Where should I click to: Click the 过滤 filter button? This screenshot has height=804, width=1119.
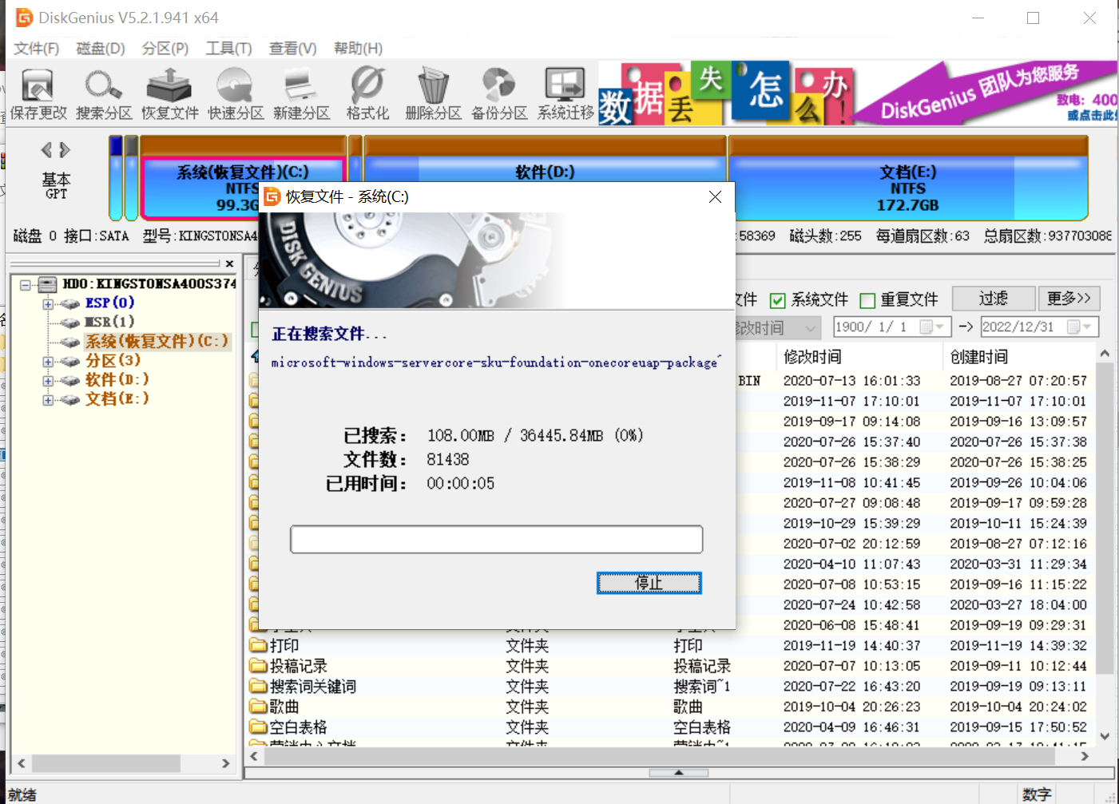(x=994, y=299)
